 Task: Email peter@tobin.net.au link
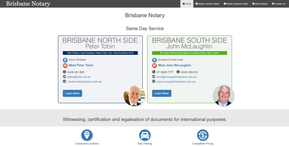79,77
